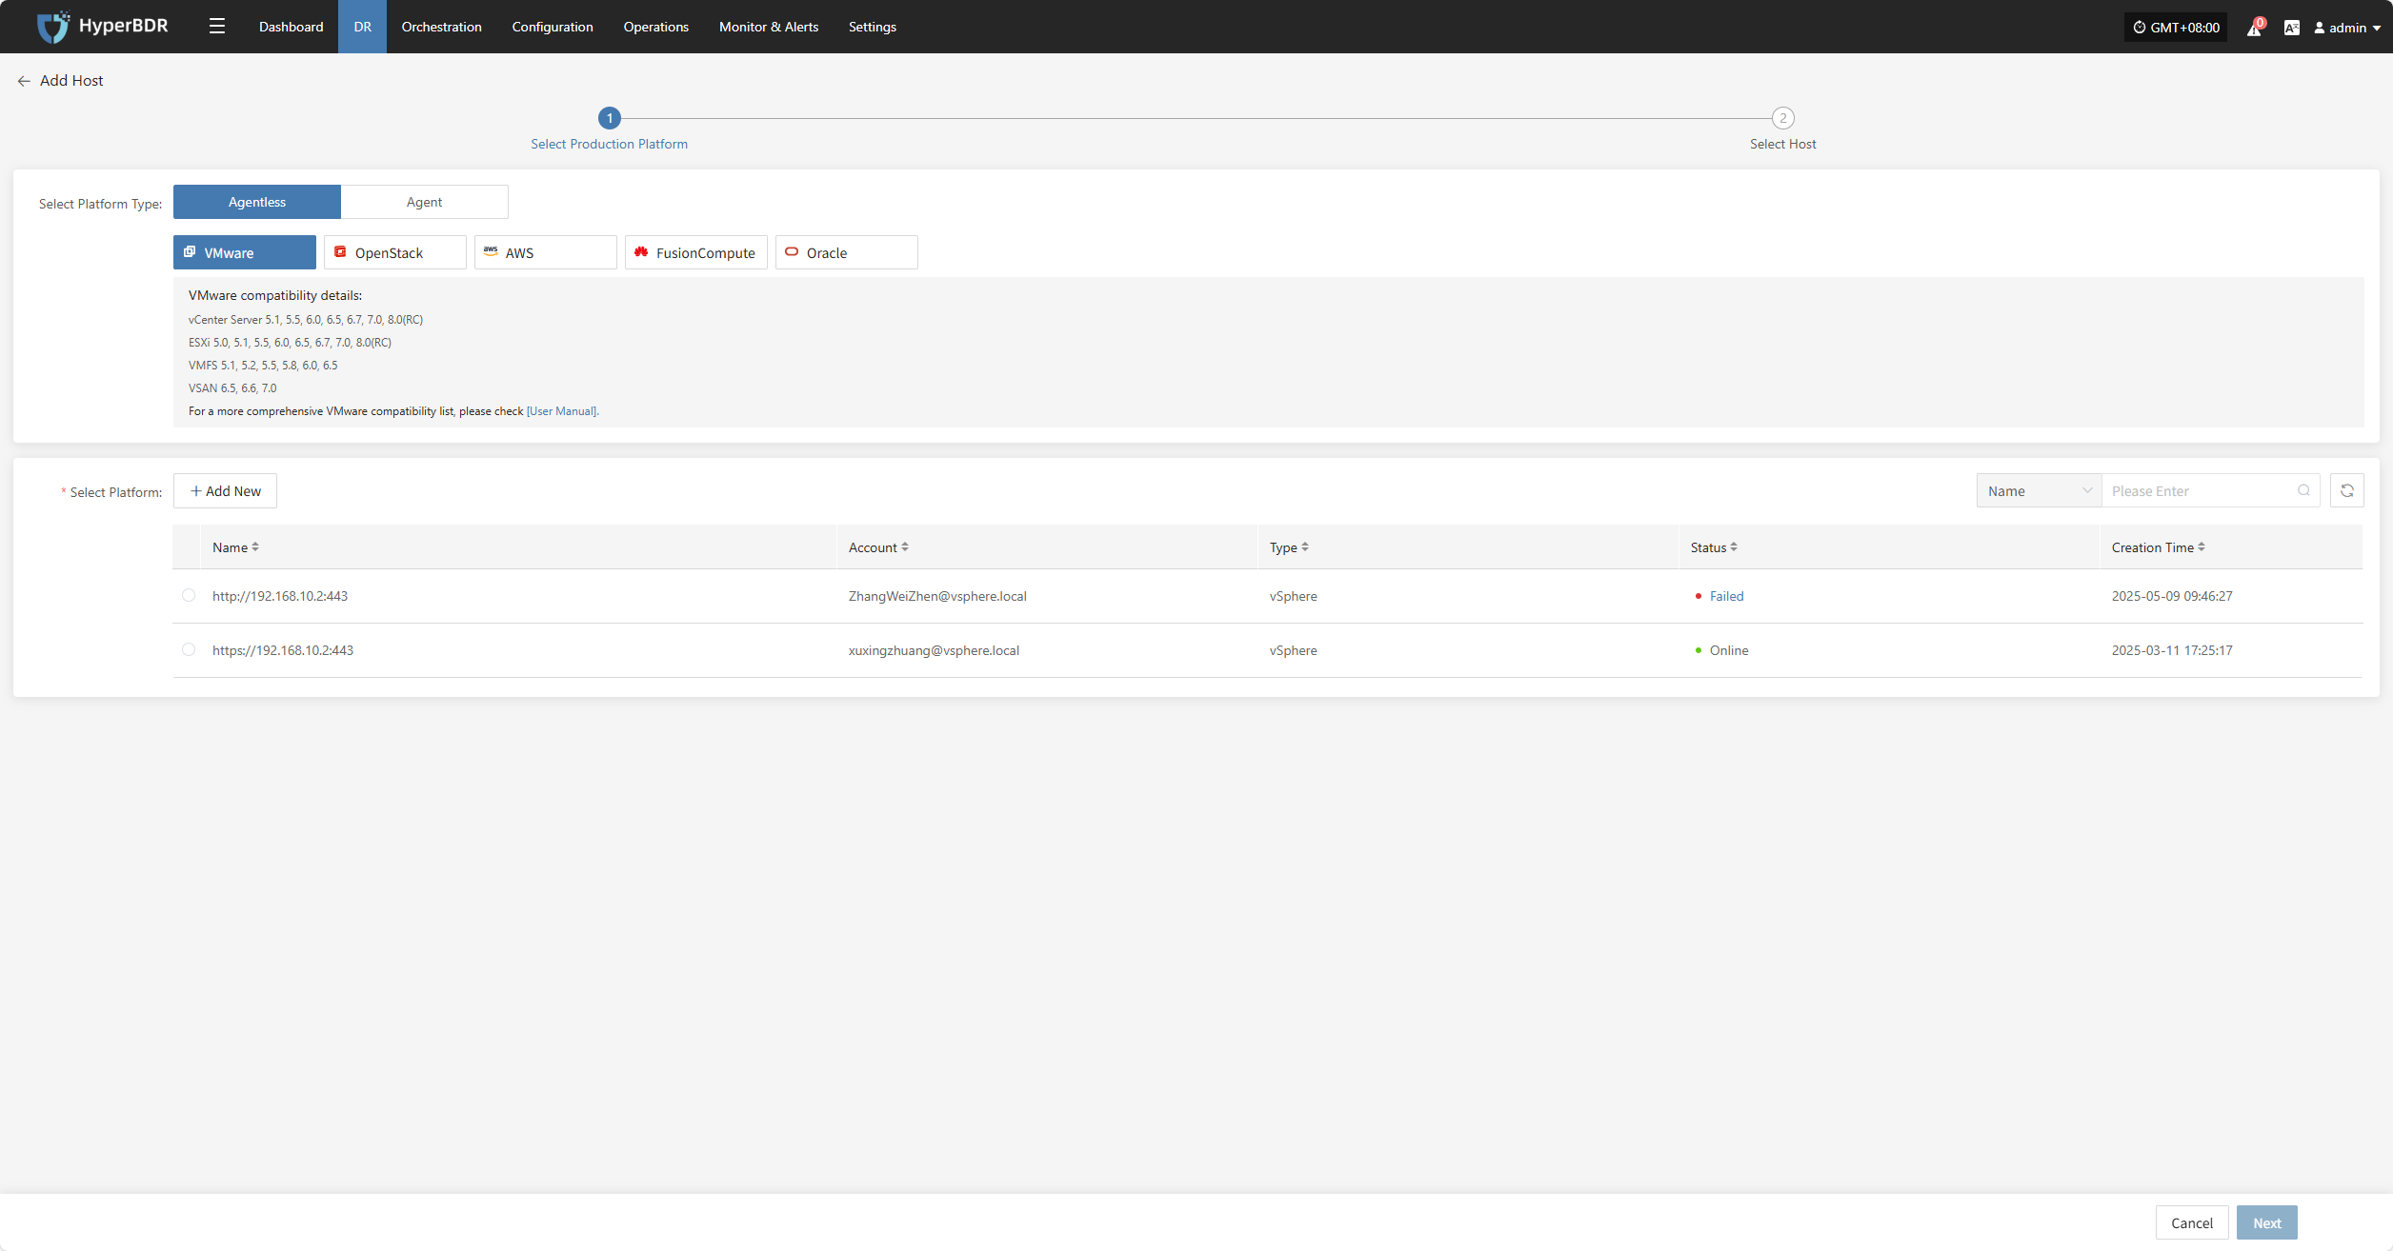Open the Dashboard menu
Viewport: 2393px width, 1251px height.
tap(292, 27)
